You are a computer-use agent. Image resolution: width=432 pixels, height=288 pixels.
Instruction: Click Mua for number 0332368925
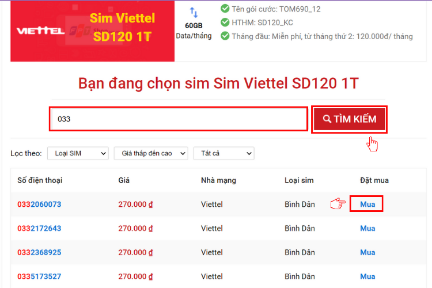point(367,252)
